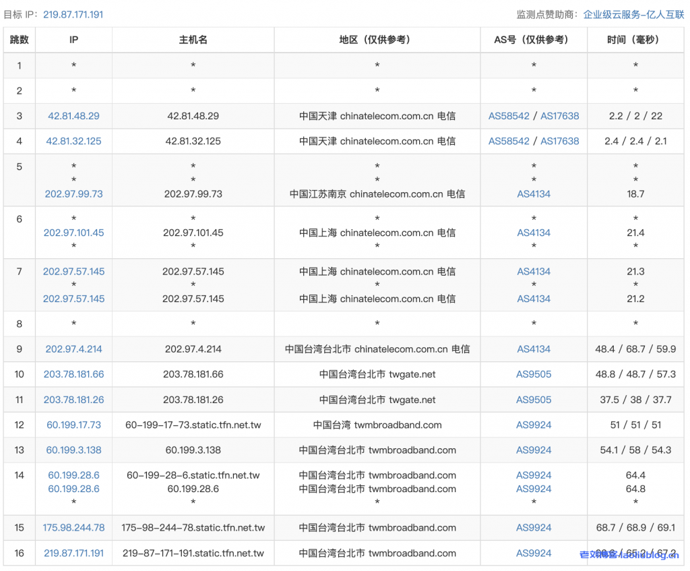Click the 跳数 column header
The height and width of the screenshot is (571, 690).
click(20, 40)
